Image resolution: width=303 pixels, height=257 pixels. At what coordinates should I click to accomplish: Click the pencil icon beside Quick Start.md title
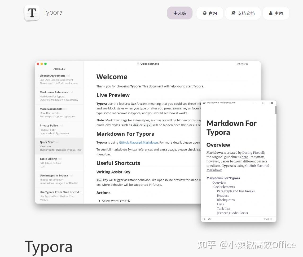[x=138, y=64]
